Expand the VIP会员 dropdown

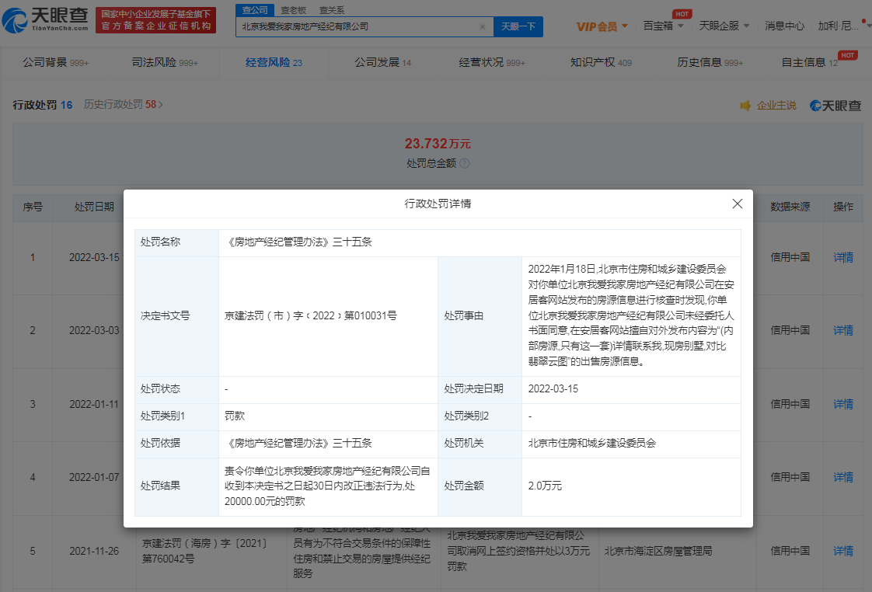[x=602, y=26]
